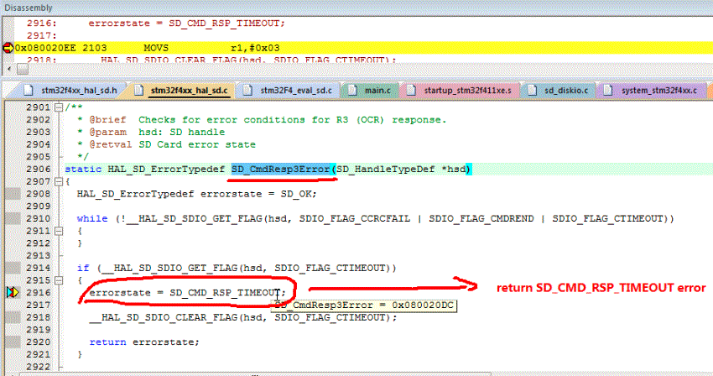713x376 pixels.
Task: Click the 'SD_OK' value on line 2908
Action: pos(295,194)
